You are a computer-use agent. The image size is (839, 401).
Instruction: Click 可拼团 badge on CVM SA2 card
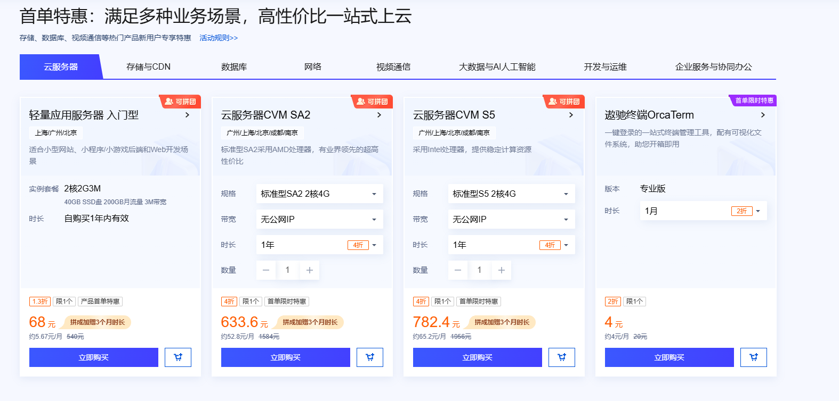click(x=372, y=102)
